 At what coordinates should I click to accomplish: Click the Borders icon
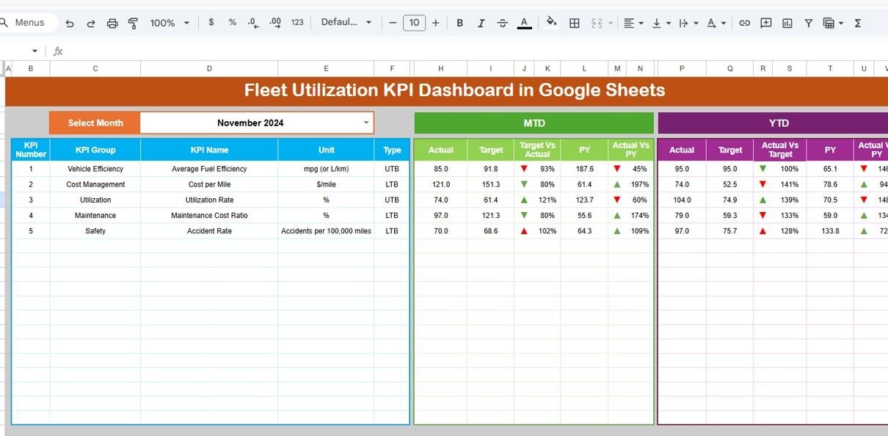click(575, 23)
